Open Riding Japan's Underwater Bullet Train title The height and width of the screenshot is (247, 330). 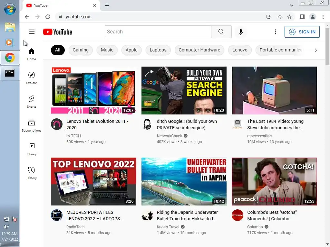pos(187,215)
